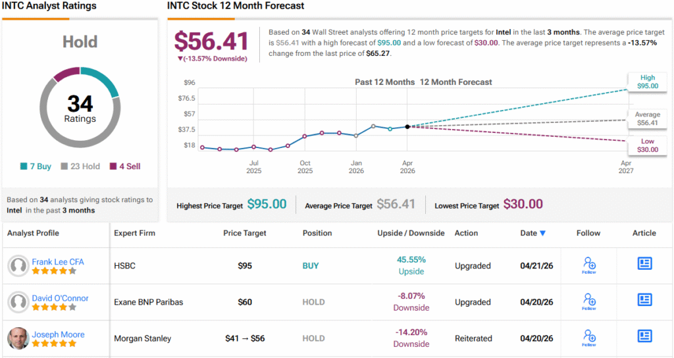Screen dimensions: 674x358
Task: Sort by the Date column arrow
Action: coord(542,233)
